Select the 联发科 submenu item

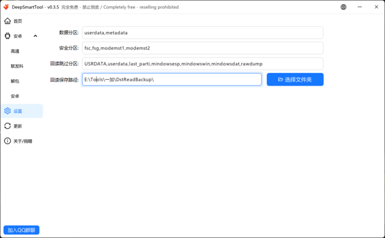[17, 66]
